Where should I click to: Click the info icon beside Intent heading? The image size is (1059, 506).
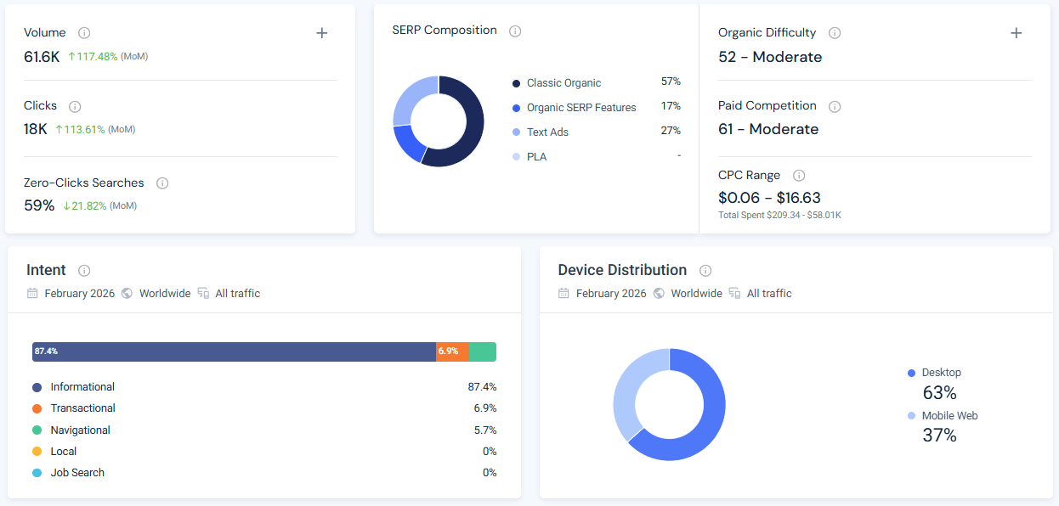84,271
